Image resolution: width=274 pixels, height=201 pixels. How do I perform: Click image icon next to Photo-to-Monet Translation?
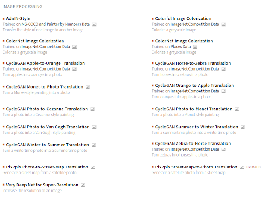pyautogui.click(x=237, y=109)
